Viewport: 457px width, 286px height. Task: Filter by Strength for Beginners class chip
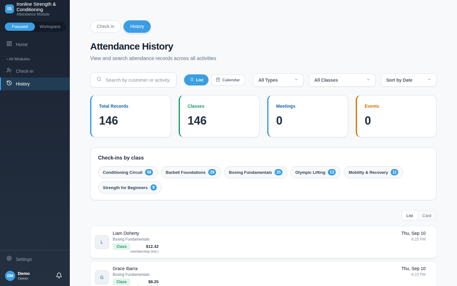(130, 187)
